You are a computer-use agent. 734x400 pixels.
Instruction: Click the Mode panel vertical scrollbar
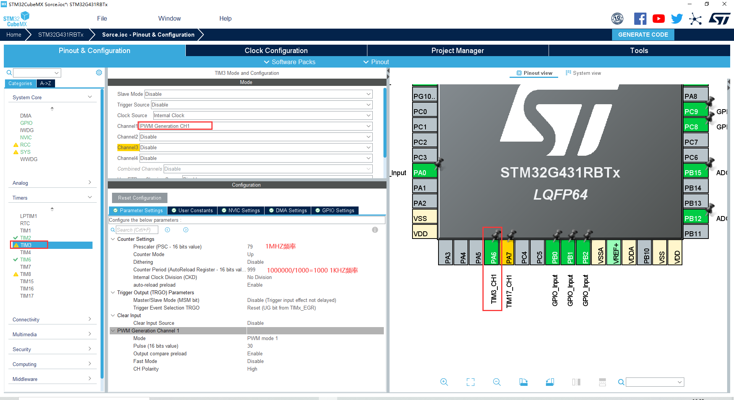(x=385, y=122)
